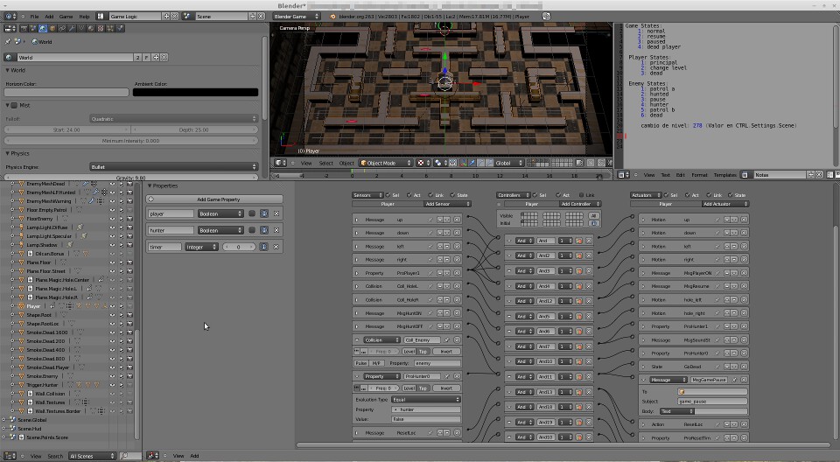The height and width of the screenshot is (462, 840).
Task: Open the Object Mode dropdown
Action: (386, 163)
